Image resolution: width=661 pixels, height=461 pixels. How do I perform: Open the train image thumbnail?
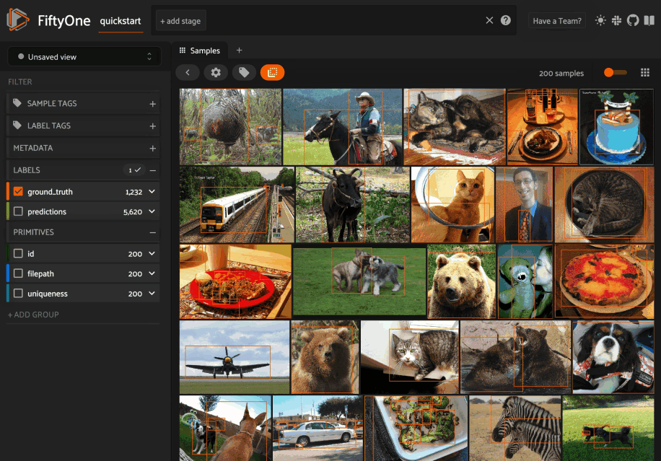pyautogui.click(x=237, y=204)
